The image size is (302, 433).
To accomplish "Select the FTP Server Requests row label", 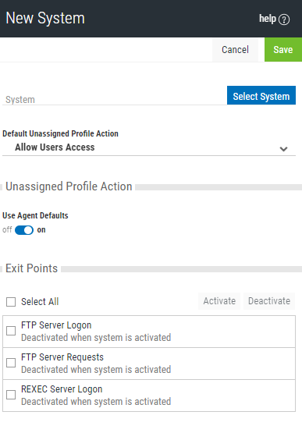I will [62, 357].
